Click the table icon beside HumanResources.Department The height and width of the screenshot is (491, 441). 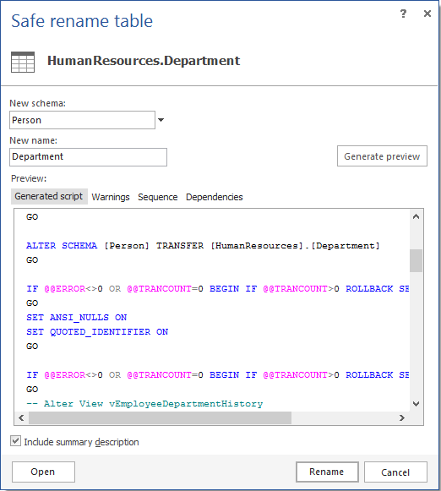tap(23, 62)
